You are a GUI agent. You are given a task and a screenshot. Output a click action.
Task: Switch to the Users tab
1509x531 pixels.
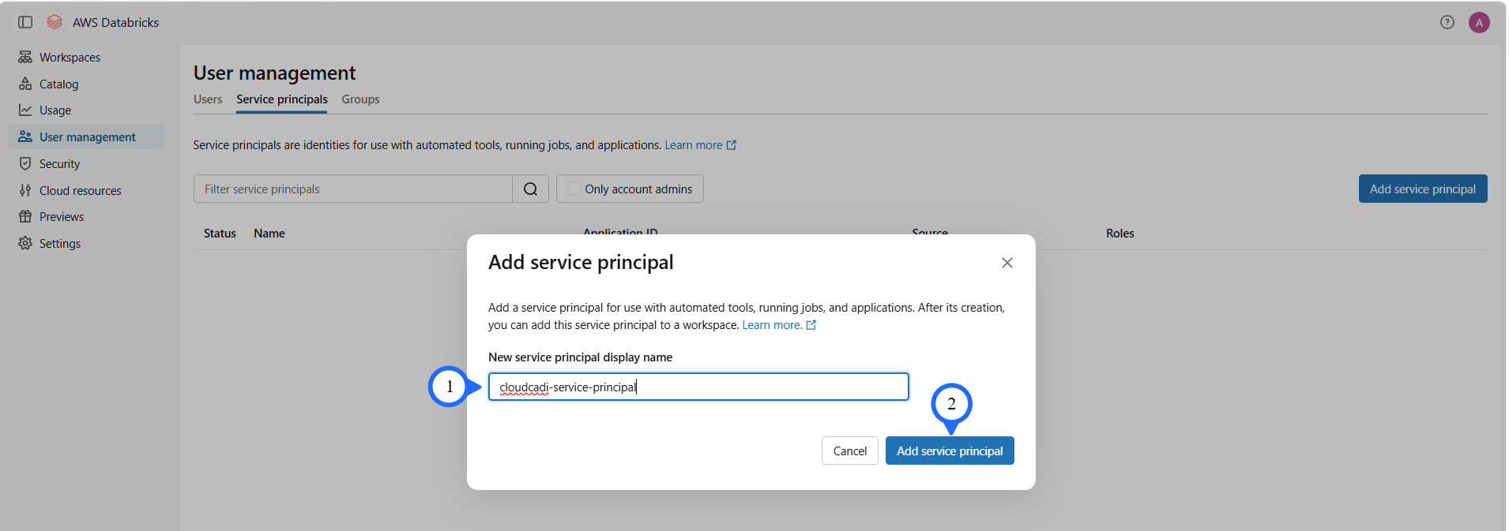pyautogui.click(x=208, y=99)
